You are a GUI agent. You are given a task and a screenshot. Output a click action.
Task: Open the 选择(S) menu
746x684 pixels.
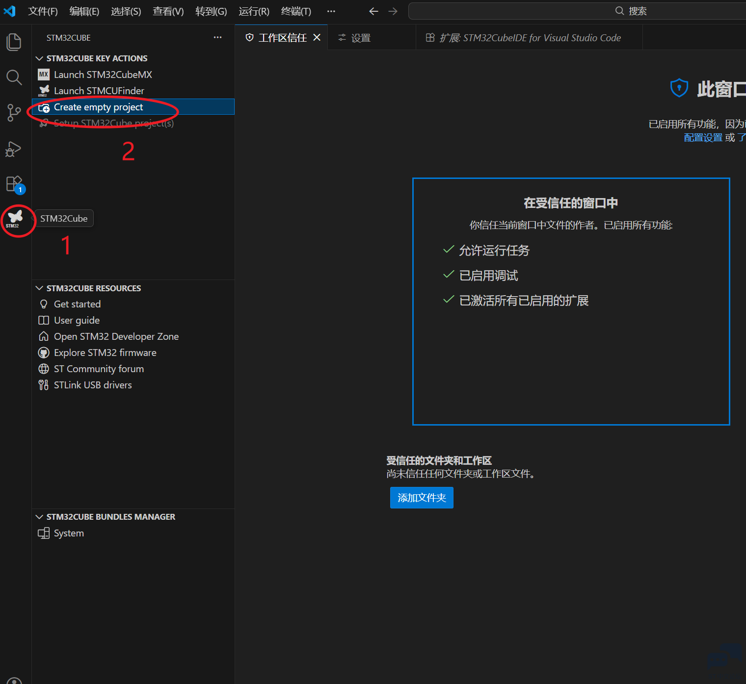click(x=126, y=11)
